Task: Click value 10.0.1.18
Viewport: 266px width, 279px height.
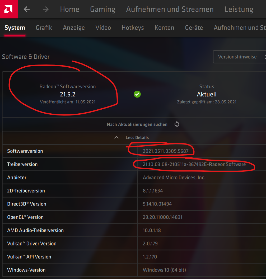Action: click(x=152, y=230)
